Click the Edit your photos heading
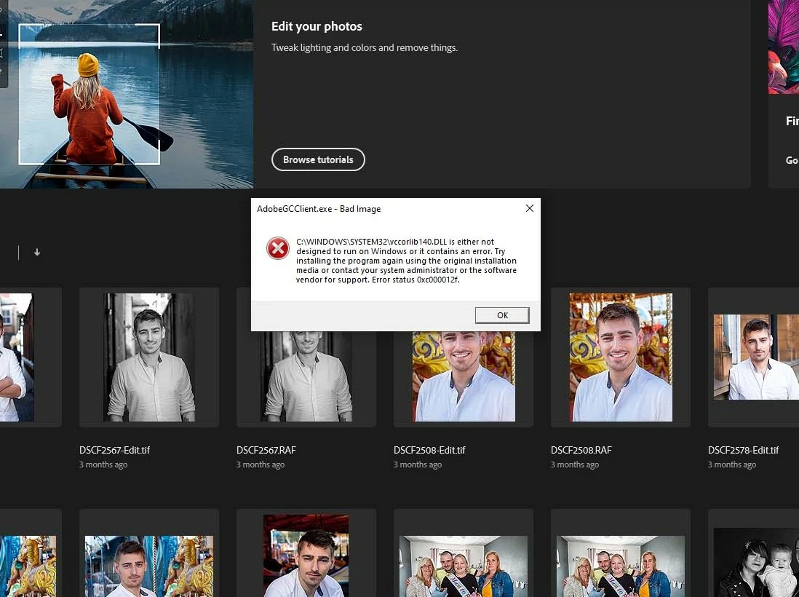Viewport: 799px width, 597px height. (317, 26)
